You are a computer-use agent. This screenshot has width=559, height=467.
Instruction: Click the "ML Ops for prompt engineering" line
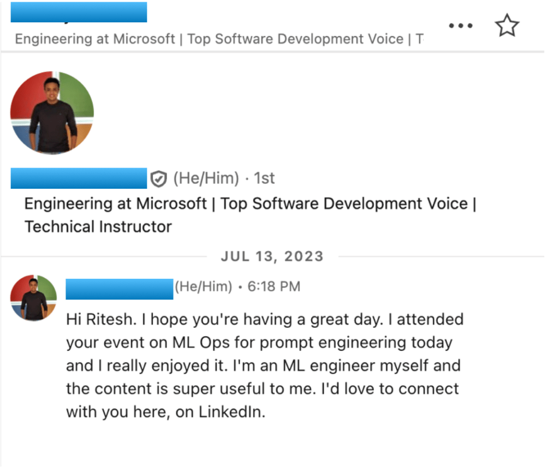coord(259,343)
